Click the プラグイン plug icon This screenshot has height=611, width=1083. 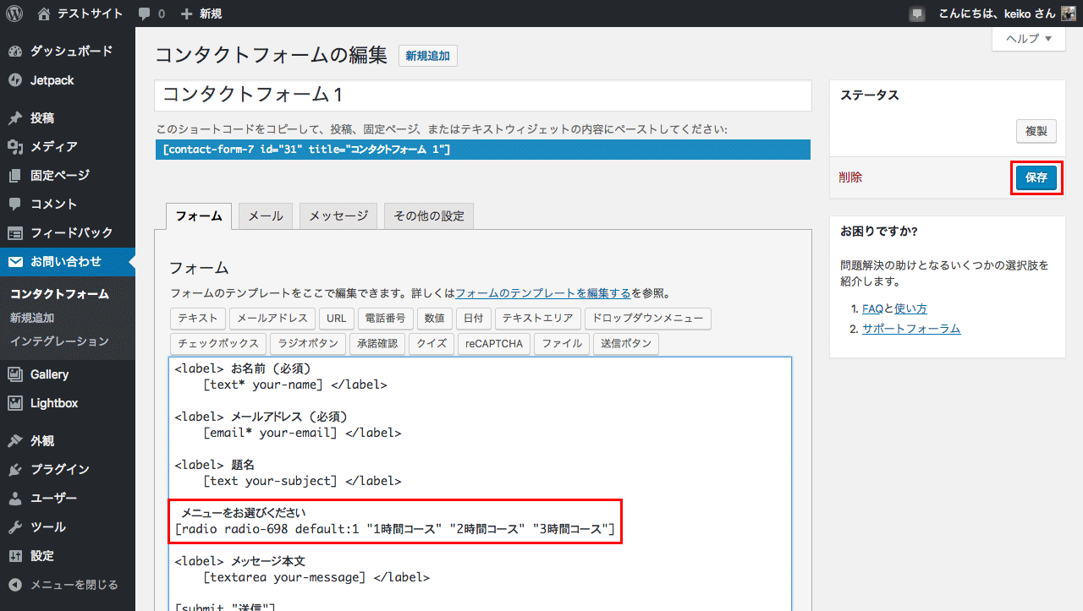pos(15,469)
